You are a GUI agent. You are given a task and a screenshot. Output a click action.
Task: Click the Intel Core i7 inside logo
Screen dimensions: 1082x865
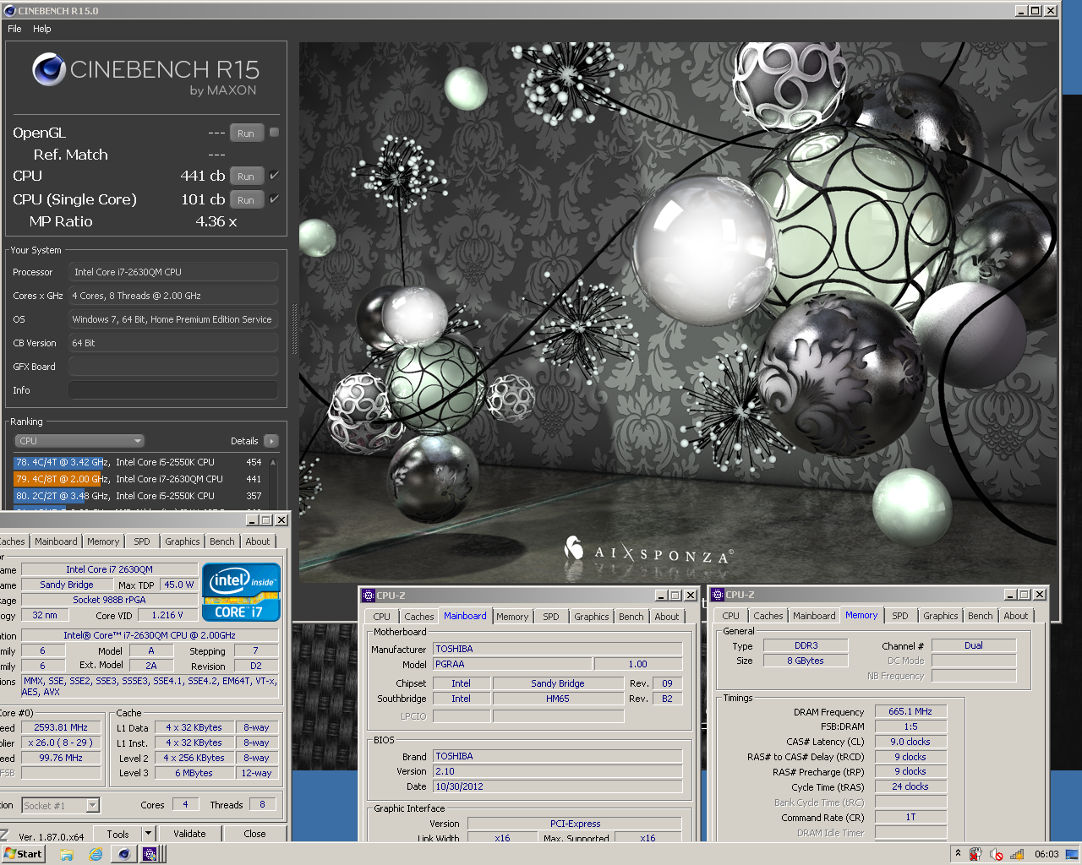(241, 592)
